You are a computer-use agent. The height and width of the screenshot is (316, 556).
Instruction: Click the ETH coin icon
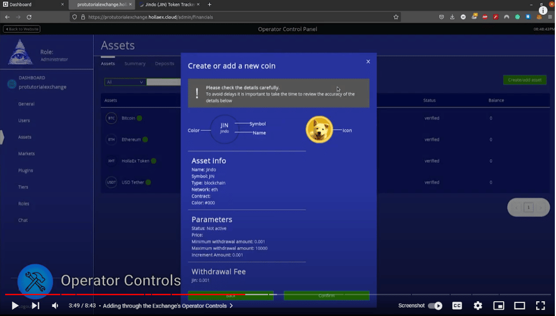112,140
